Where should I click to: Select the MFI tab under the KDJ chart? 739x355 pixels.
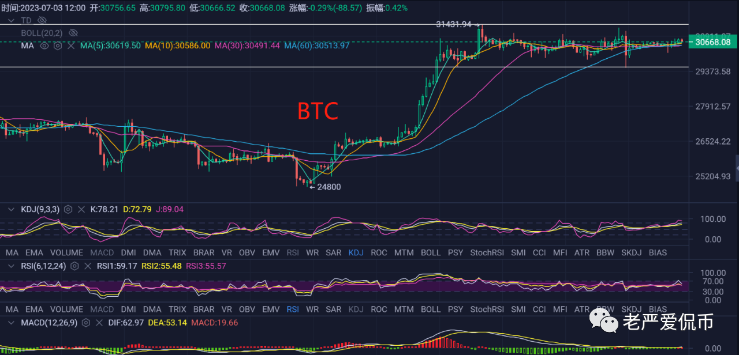[x=560, y=252]
